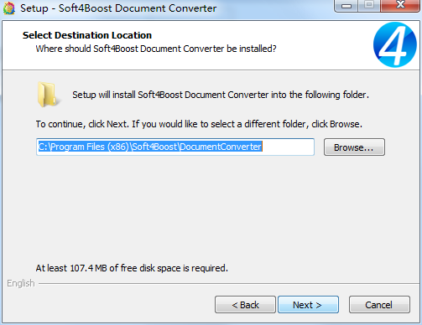Image resolution: width=422 pixels, height=325 pixels.
Task: Cancel the setup wizard
Action: 379,305
